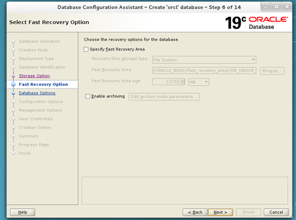Click the Fast Recovery Area size field
The width and height of the screenshot is (296, 220).
click(166, 82)
